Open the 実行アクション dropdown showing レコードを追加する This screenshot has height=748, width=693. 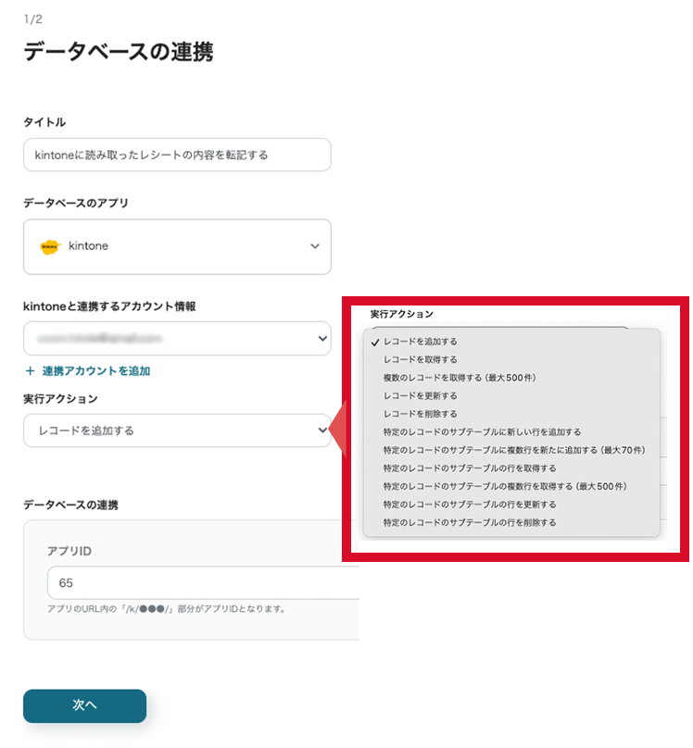[x=177, y=430]
